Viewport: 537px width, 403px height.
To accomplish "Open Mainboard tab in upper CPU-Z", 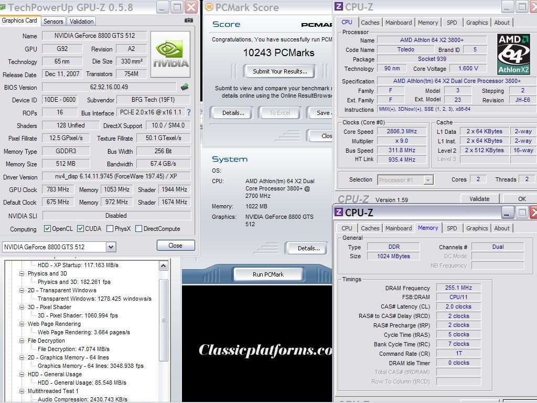I will 399,23.
